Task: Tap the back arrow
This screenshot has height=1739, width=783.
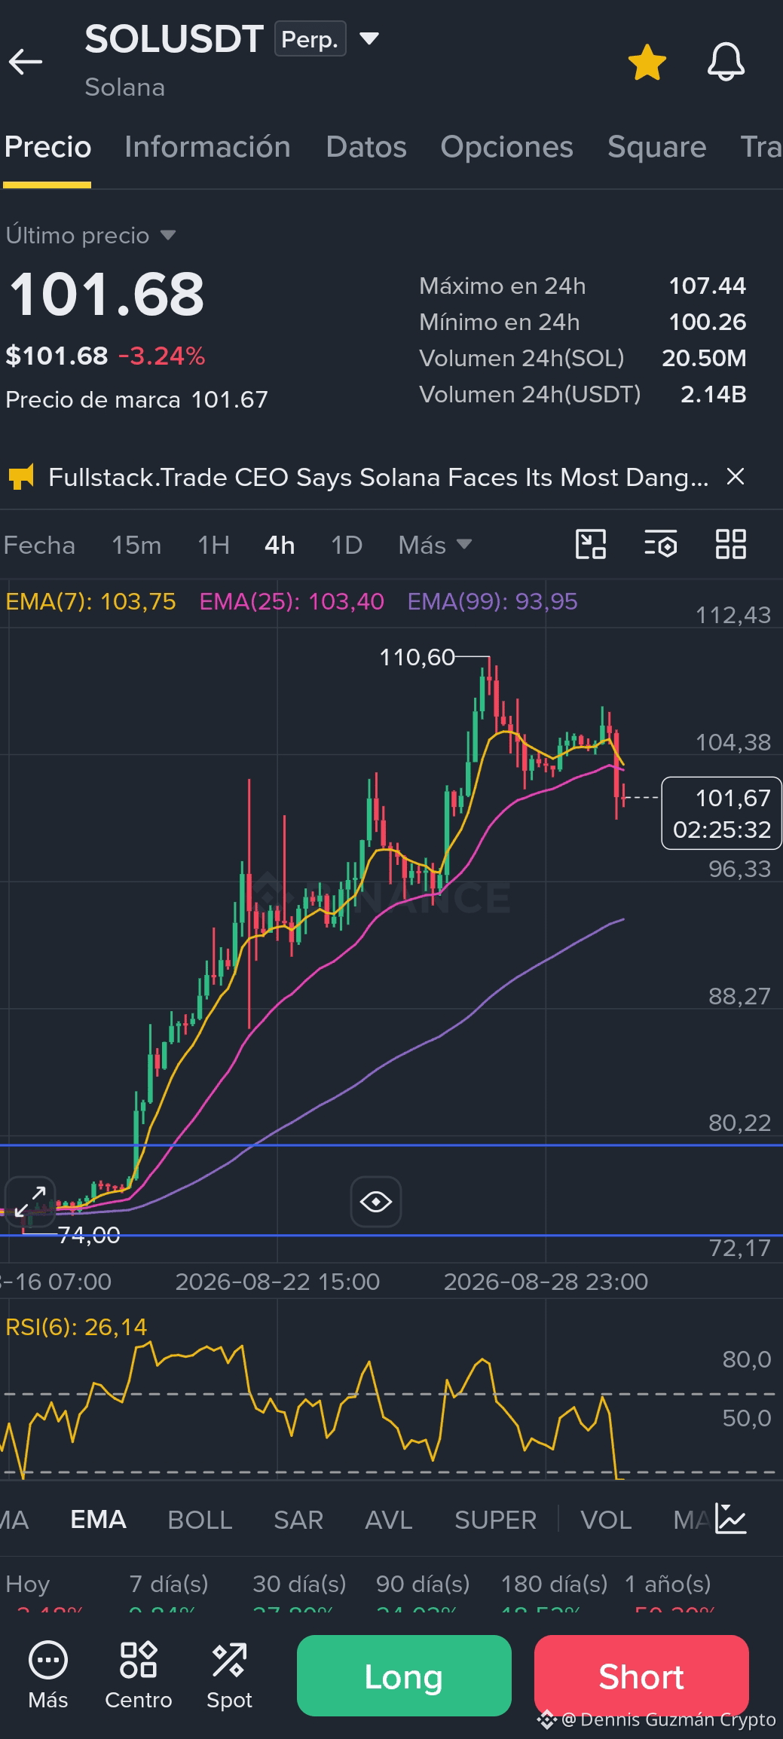Action: pyautogui.click(x=26, y=62)
